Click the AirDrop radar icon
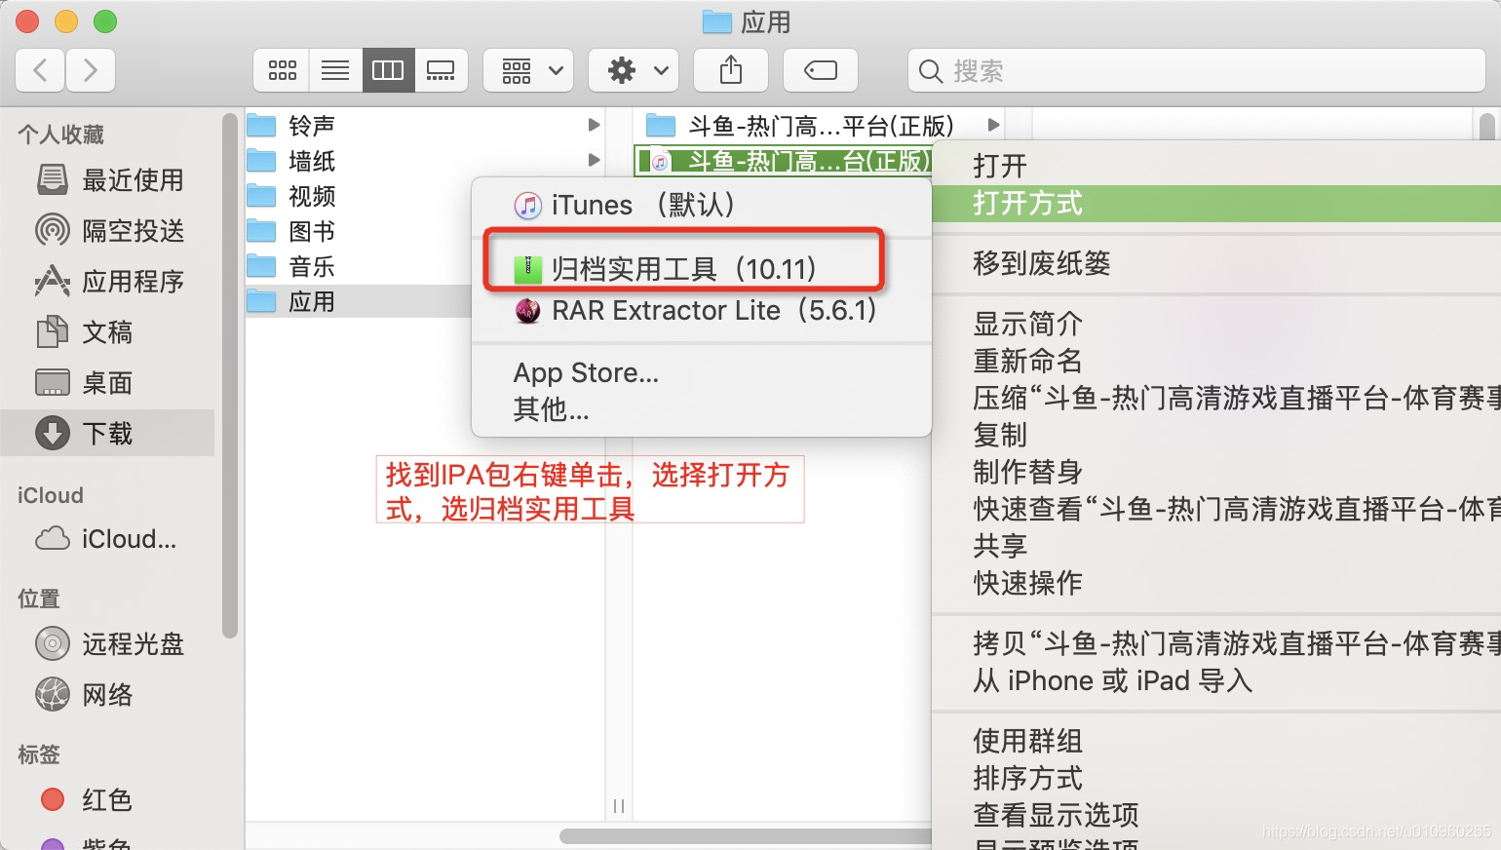Screen dimensions: 1501x850 [53, 230]
